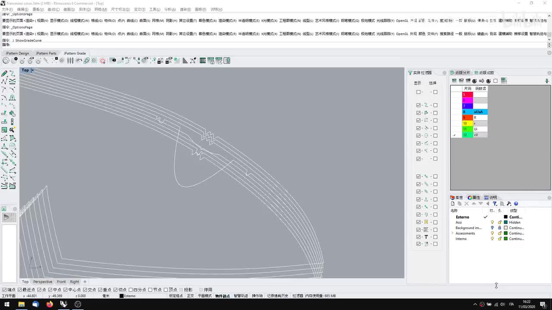The height and width of the screenshot is (310, 552).
Task: Open the 属性 properties panel tab
Action: point(474,198)
